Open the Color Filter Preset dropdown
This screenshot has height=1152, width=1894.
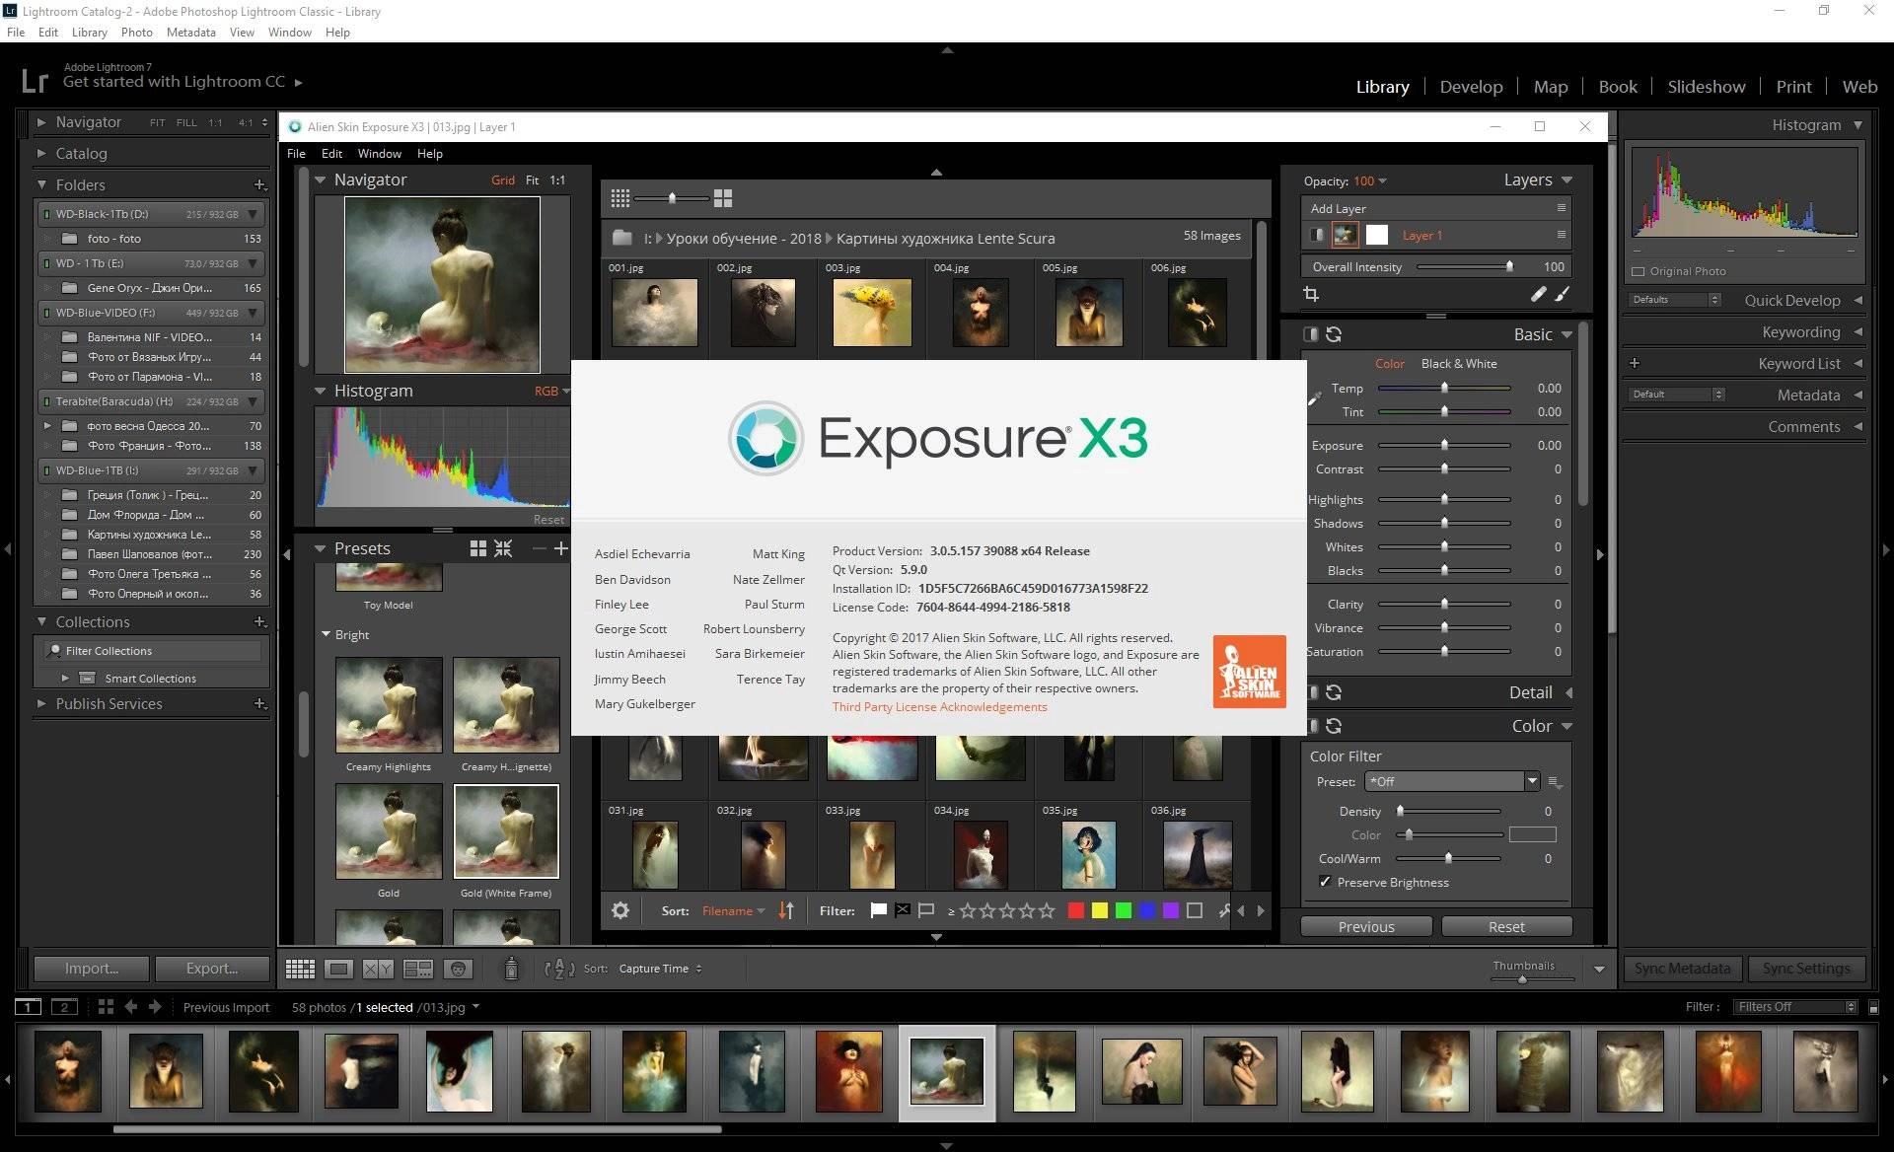[x=1452, y=781]
